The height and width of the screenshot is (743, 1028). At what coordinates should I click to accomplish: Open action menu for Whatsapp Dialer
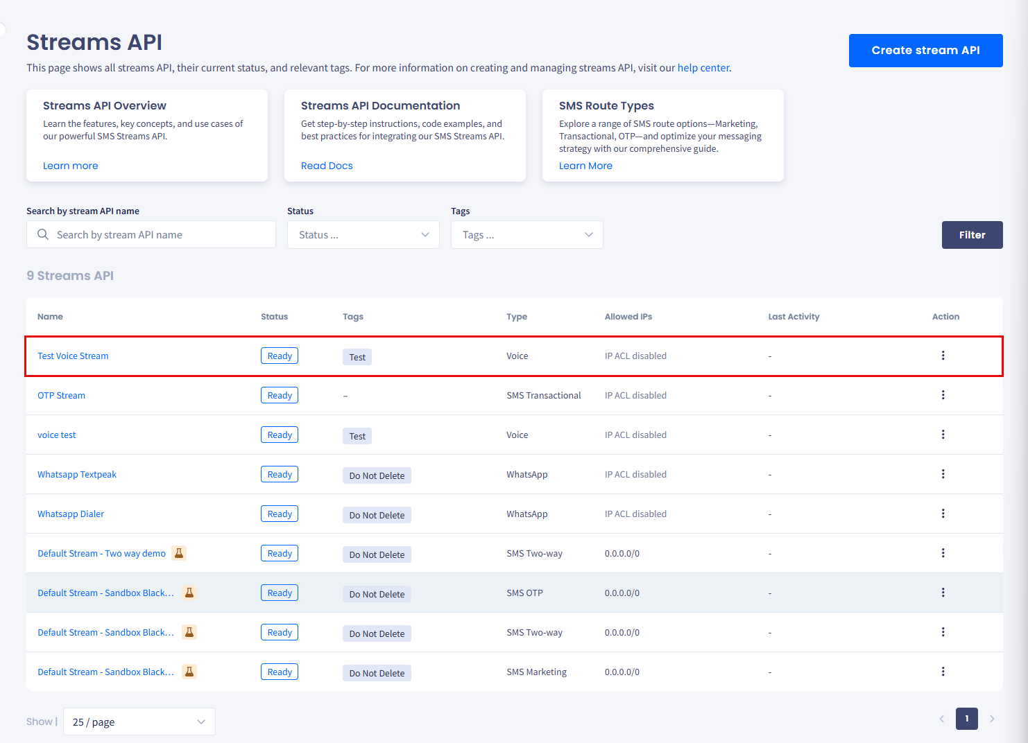tap(943, 514)
